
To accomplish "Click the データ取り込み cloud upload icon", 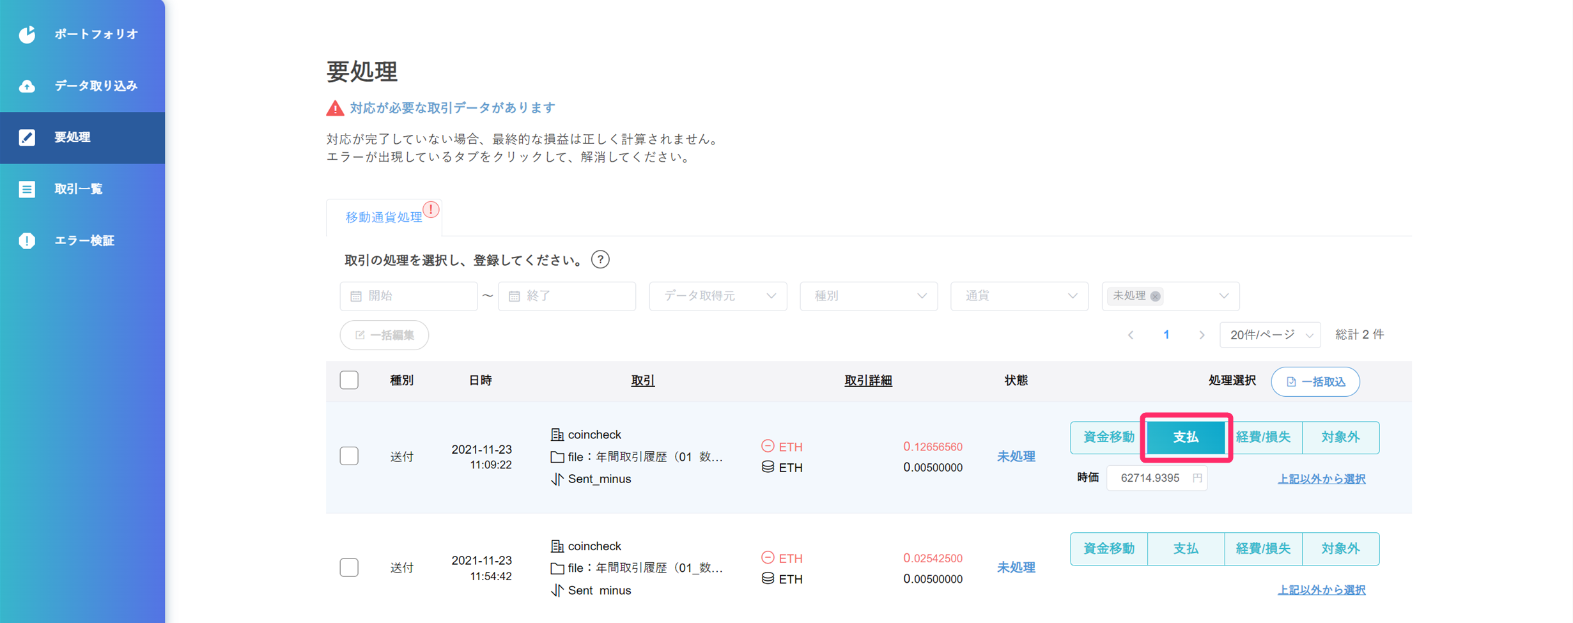I will click(x=27, y=86).
